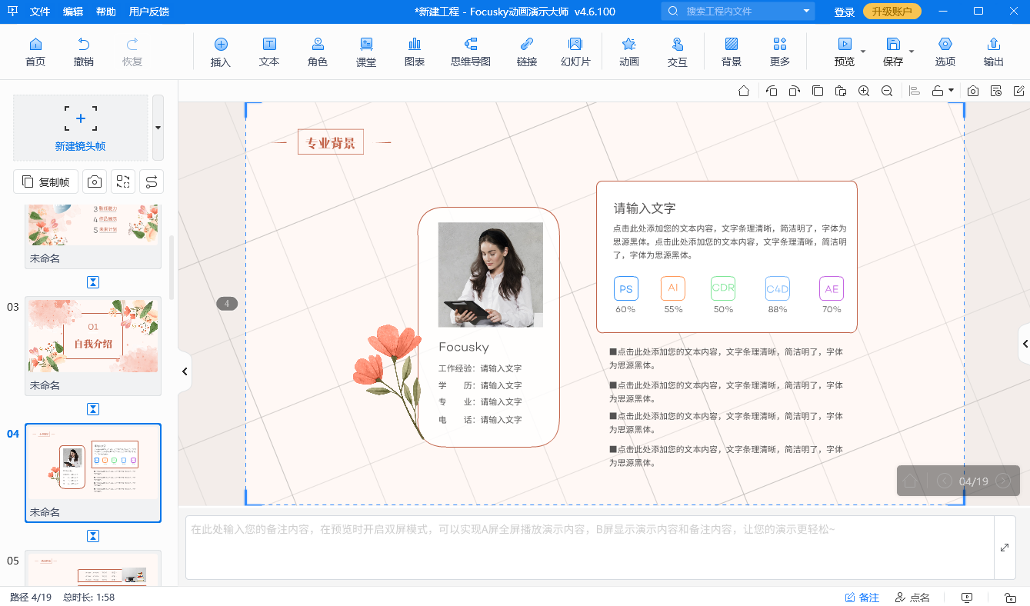Open the 幻灯片 slide tool
The width and height of the screenshot is (1030, 606).
coord(575,52)
